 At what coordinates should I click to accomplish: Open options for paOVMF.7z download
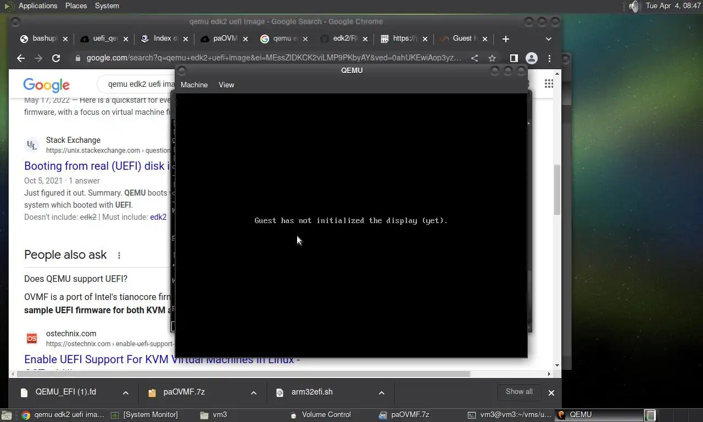[254, 392]
